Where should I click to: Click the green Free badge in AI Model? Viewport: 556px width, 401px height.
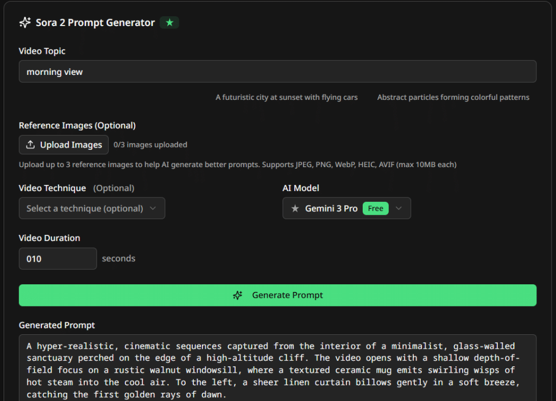375,208
